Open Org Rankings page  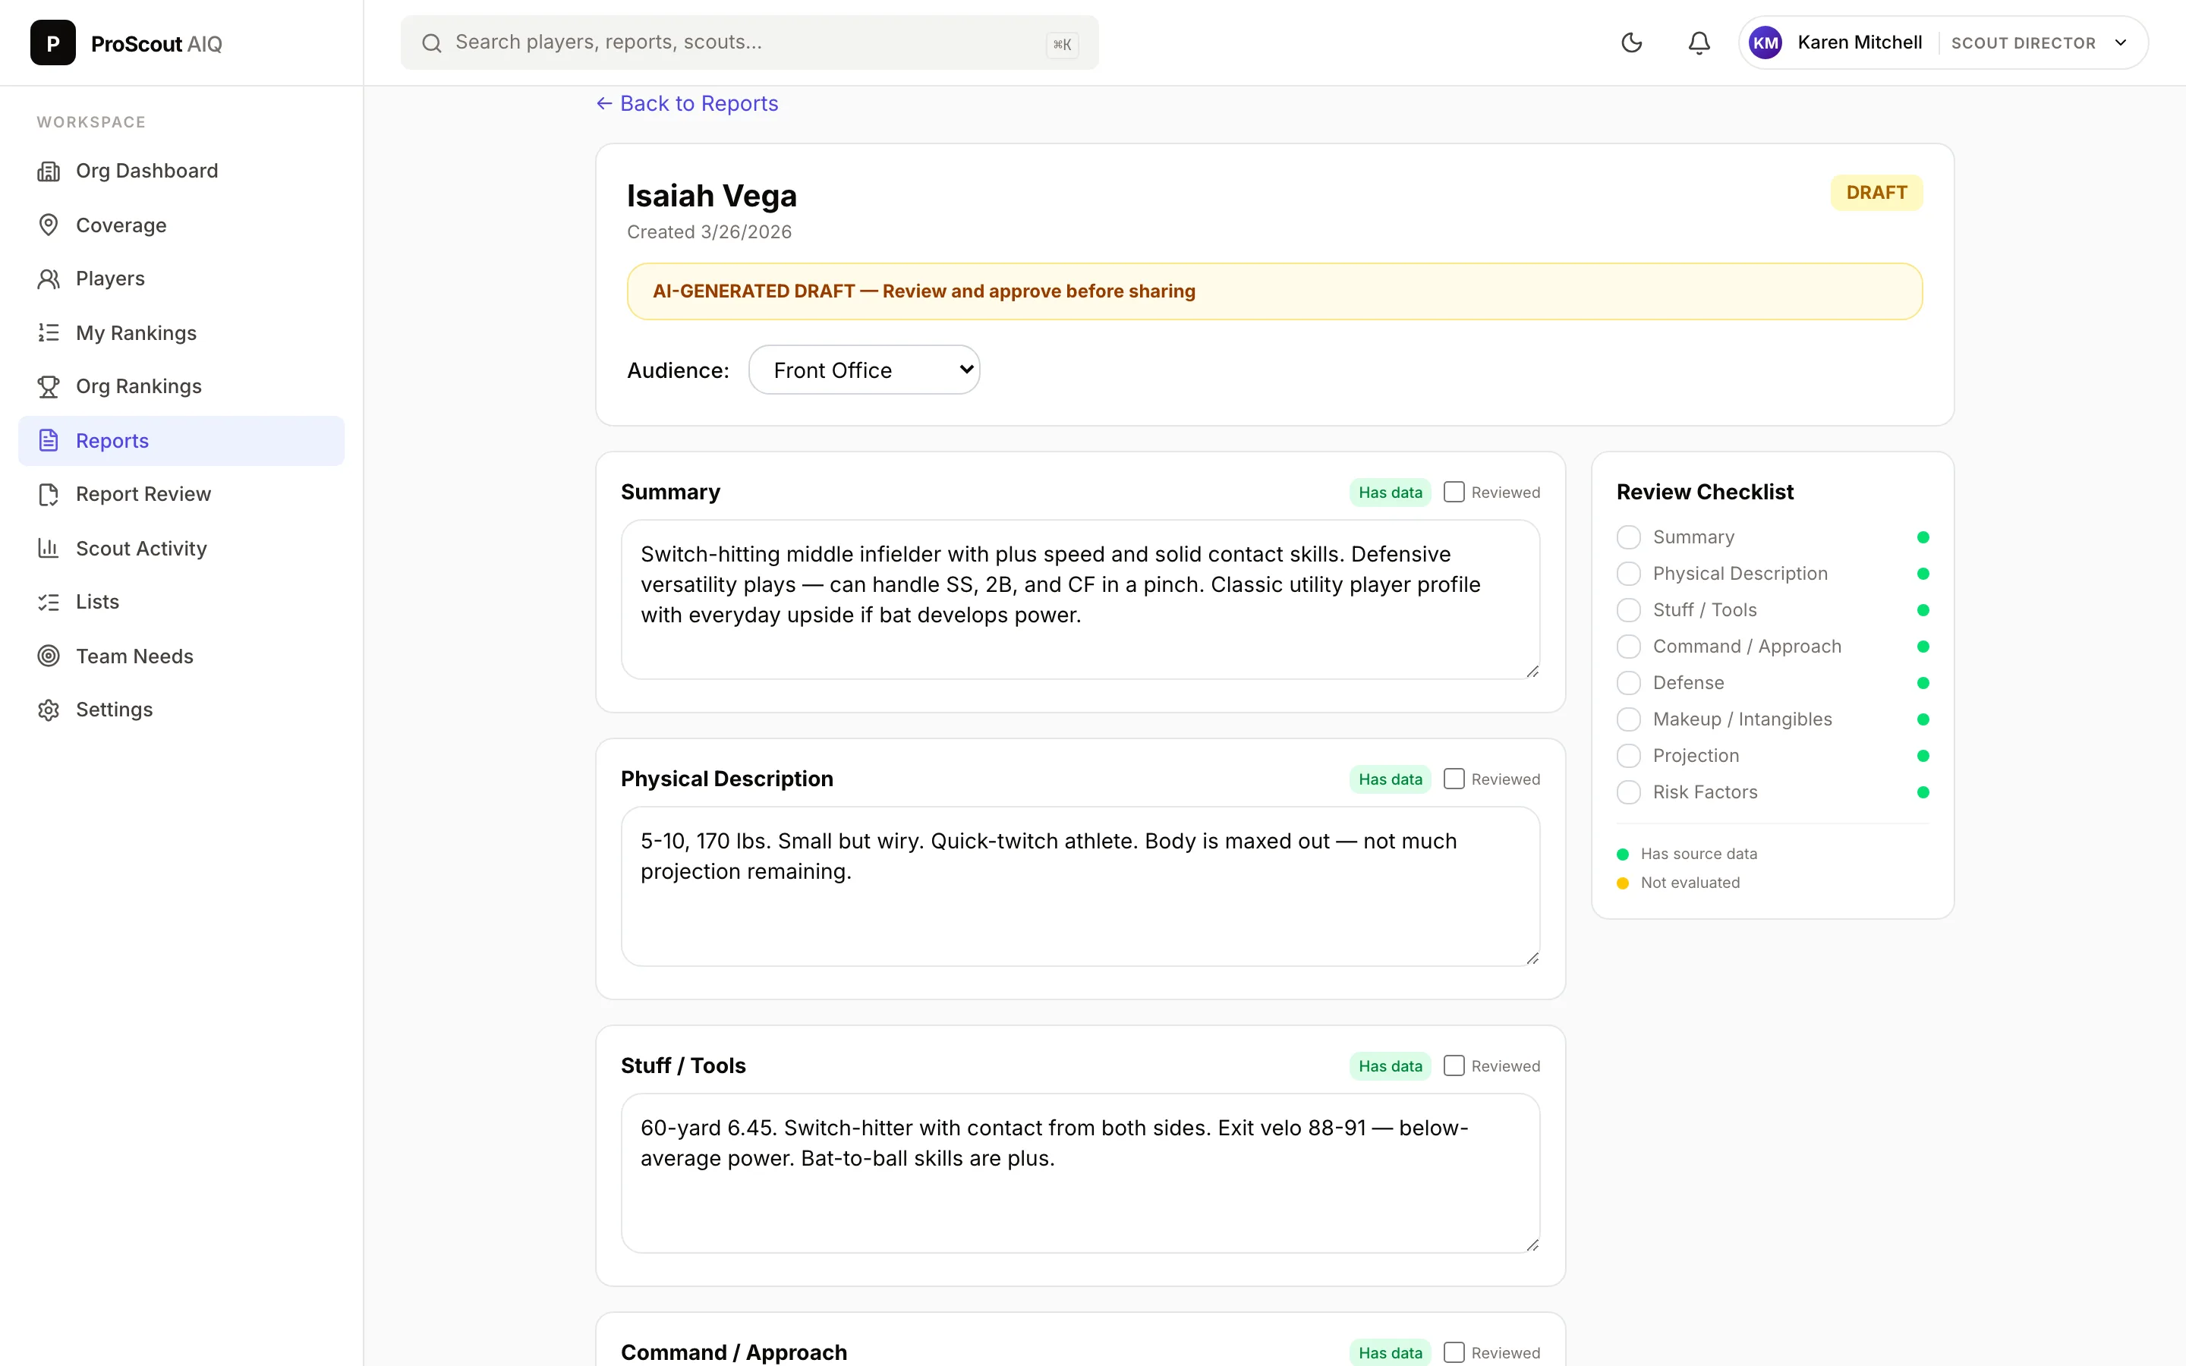pyautogui.click(x=181, y=386)
